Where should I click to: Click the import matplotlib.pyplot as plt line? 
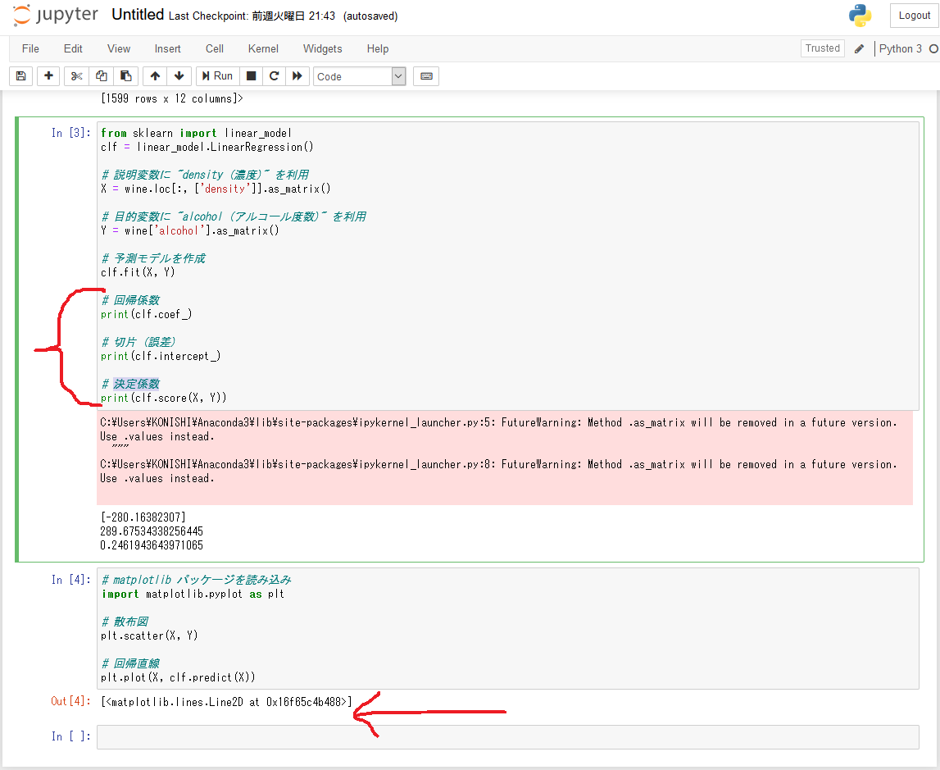coord(193,594)
